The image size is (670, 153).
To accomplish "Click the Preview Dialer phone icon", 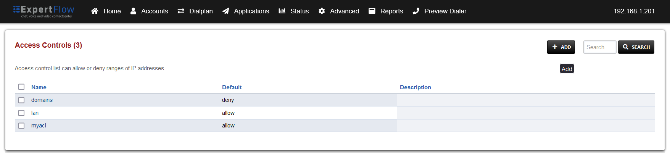I will (416, 11).
